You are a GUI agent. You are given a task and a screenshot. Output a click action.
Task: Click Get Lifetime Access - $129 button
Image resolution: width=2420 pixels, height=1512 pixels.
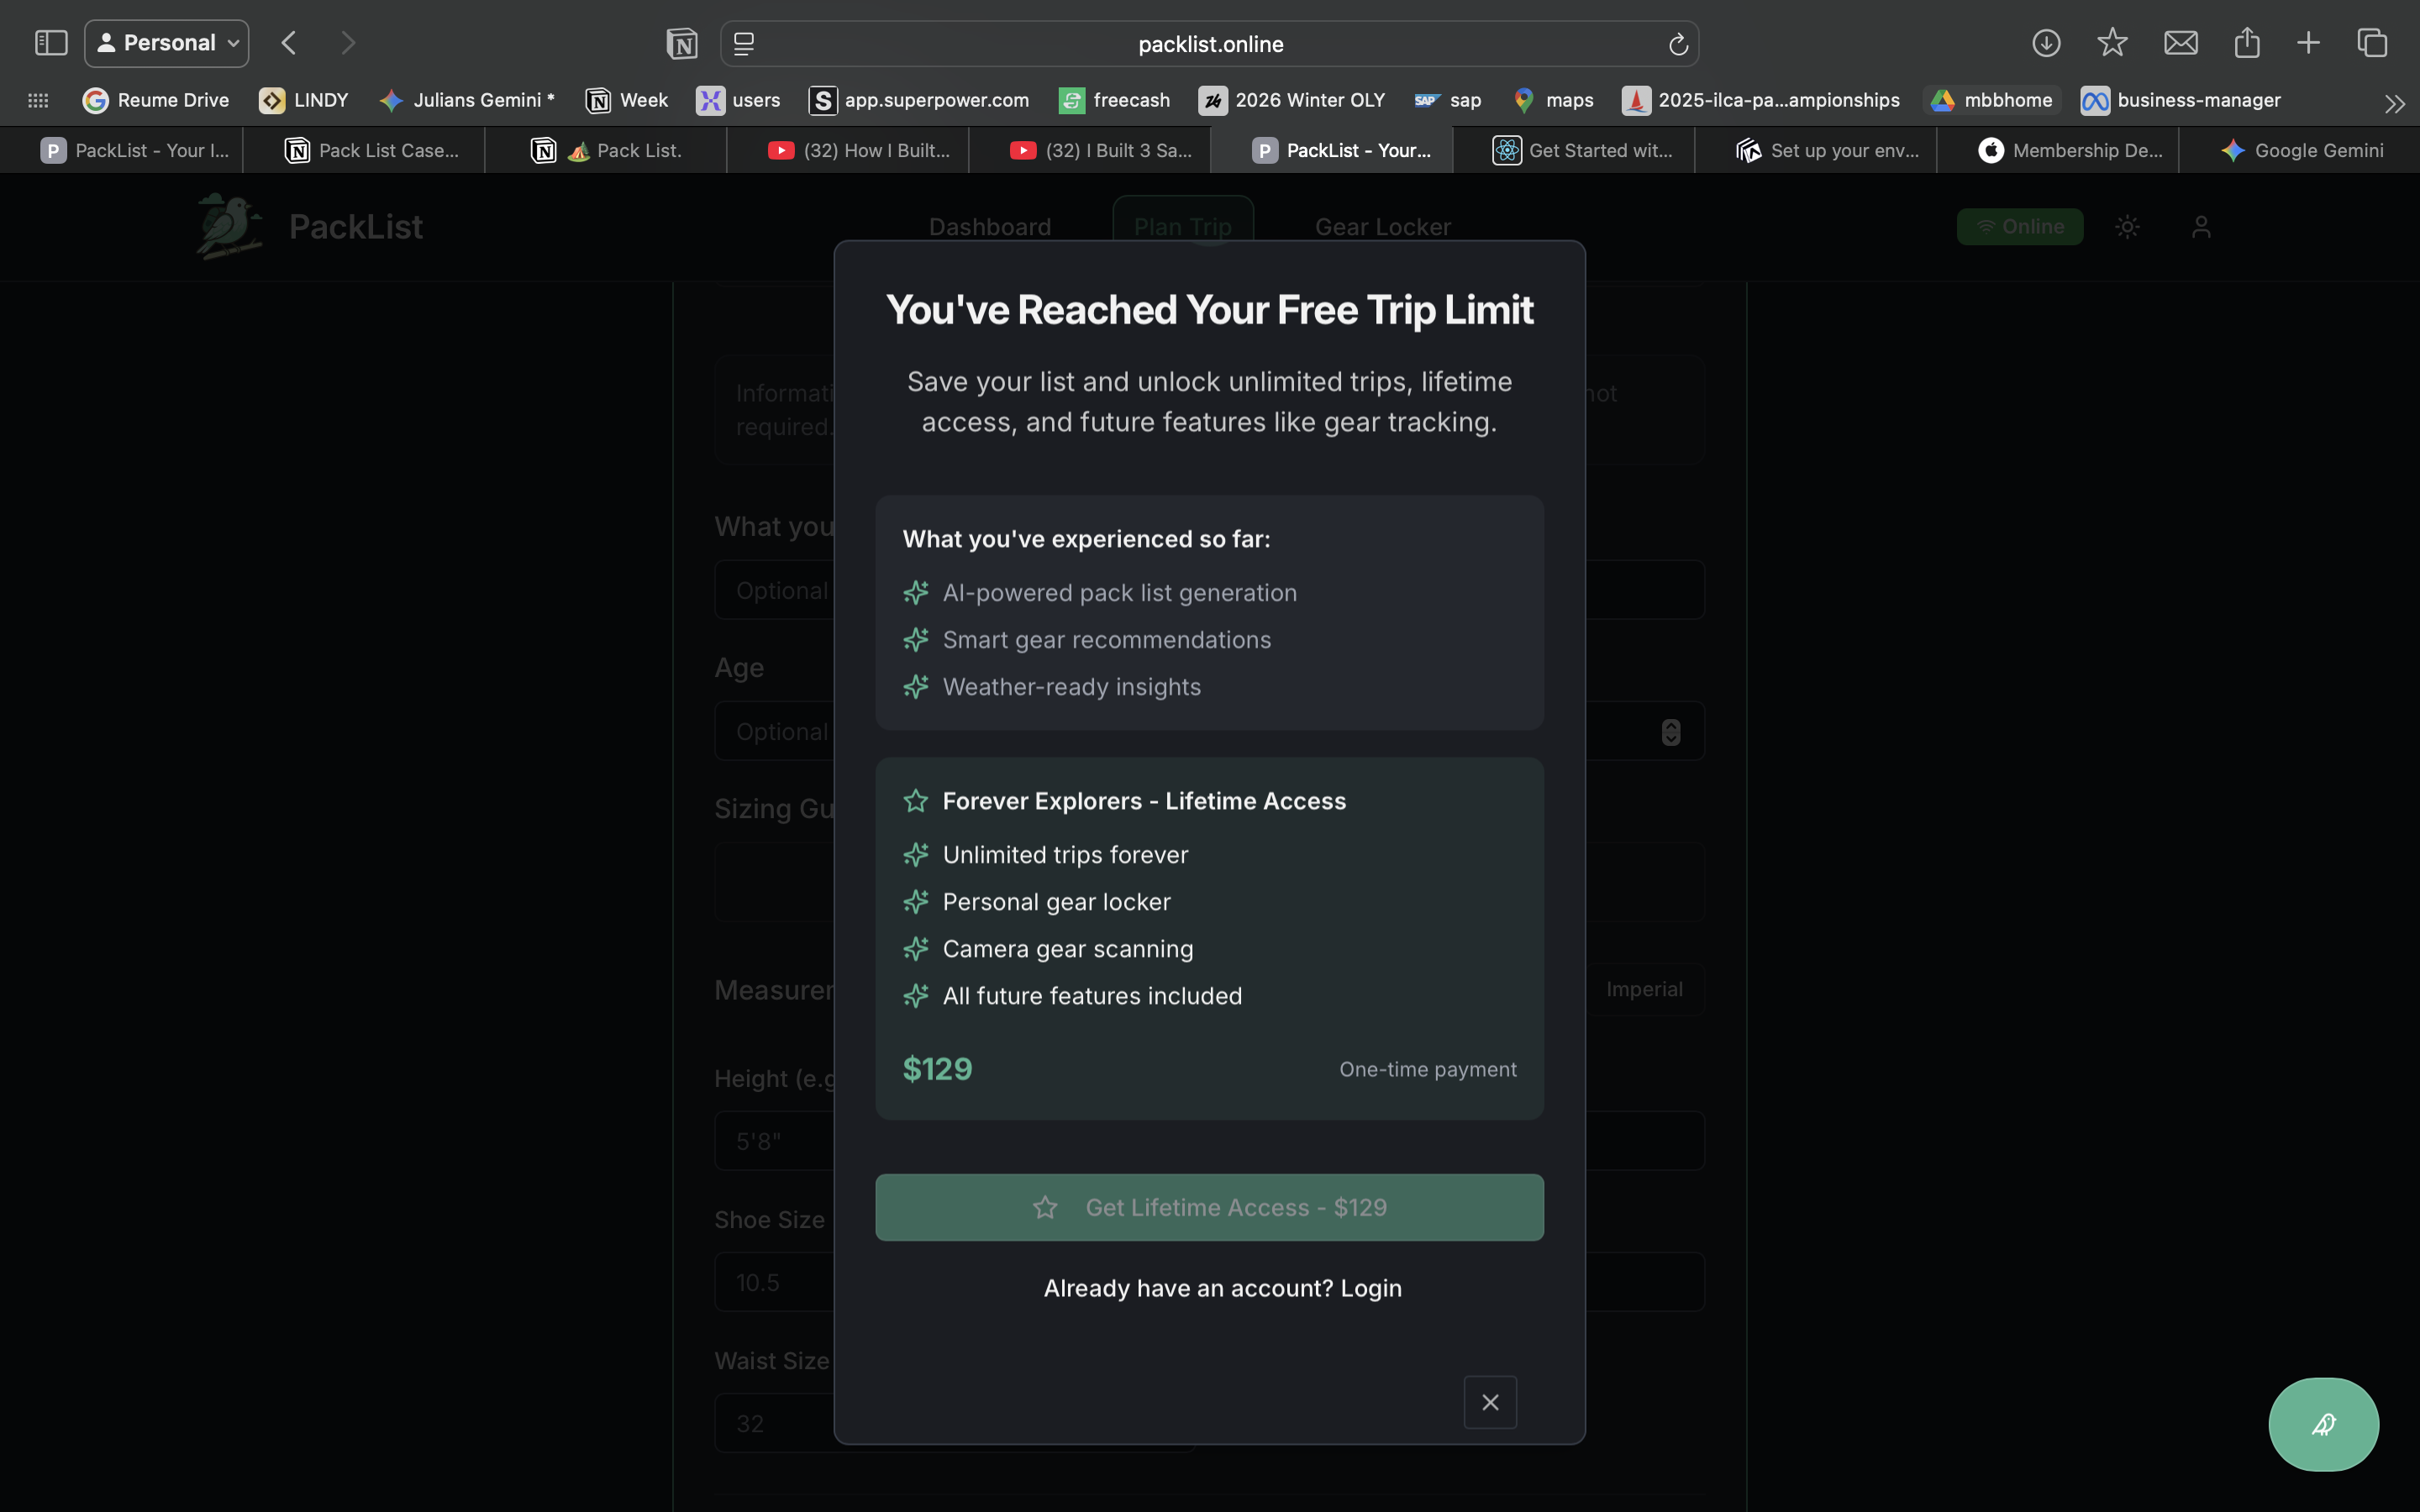(x=1208, y=1207)
